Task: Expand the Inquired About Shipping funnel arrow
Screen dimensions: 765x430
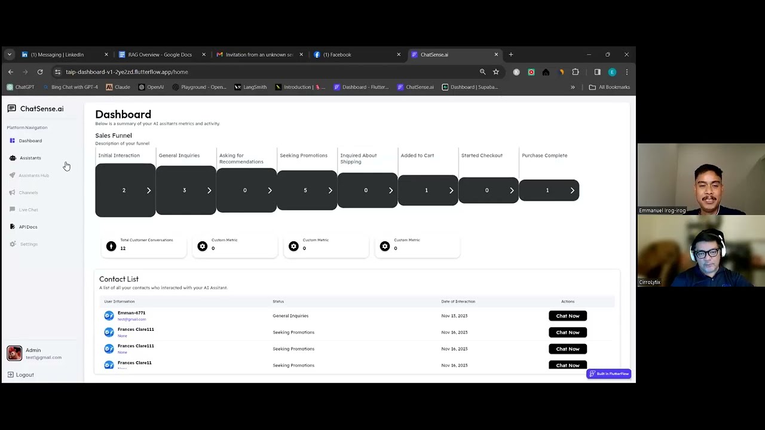Action: (x=391, y=191)
